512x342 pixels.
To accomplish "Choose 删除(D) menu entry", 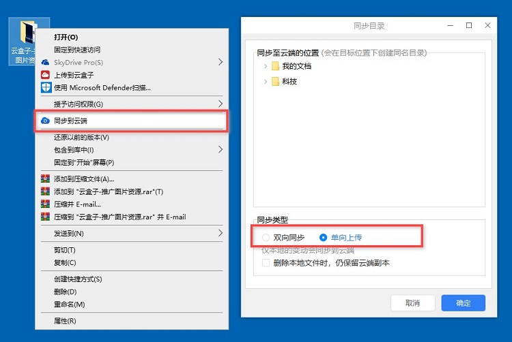I will (x=132, y=292).
